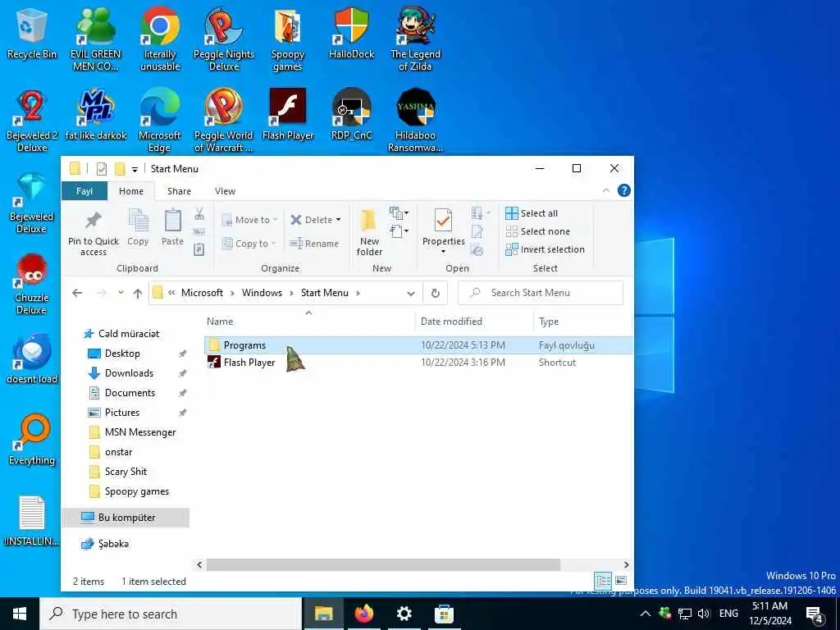Open the Customize Quick Access Toolbar dropdown

135,169
